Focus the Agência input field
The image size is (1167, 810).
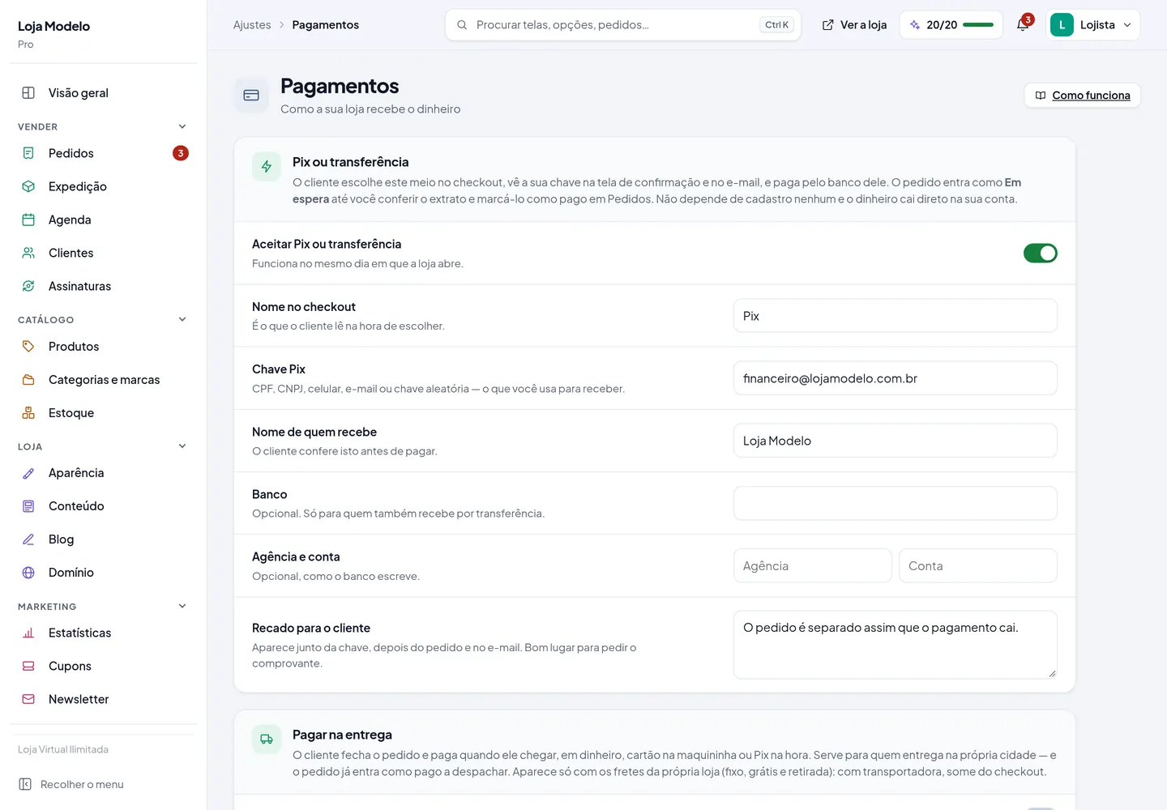pos(813,565)
